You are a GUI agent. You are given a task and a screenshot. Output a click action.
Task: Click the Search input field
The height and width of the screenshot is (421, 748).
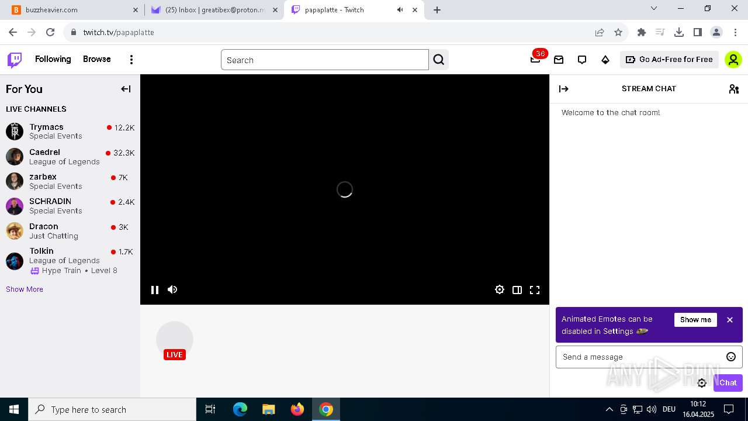tap(325, 60)
